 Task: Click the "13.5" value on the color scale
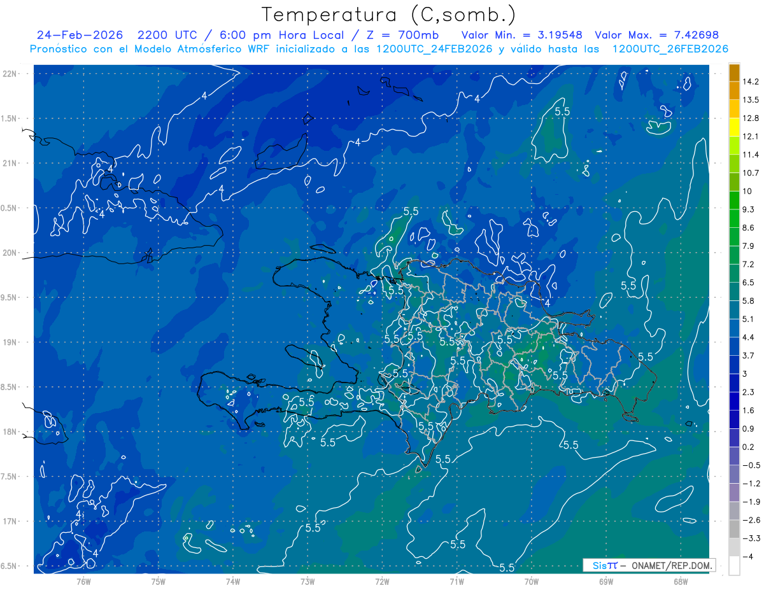(751, 100)
